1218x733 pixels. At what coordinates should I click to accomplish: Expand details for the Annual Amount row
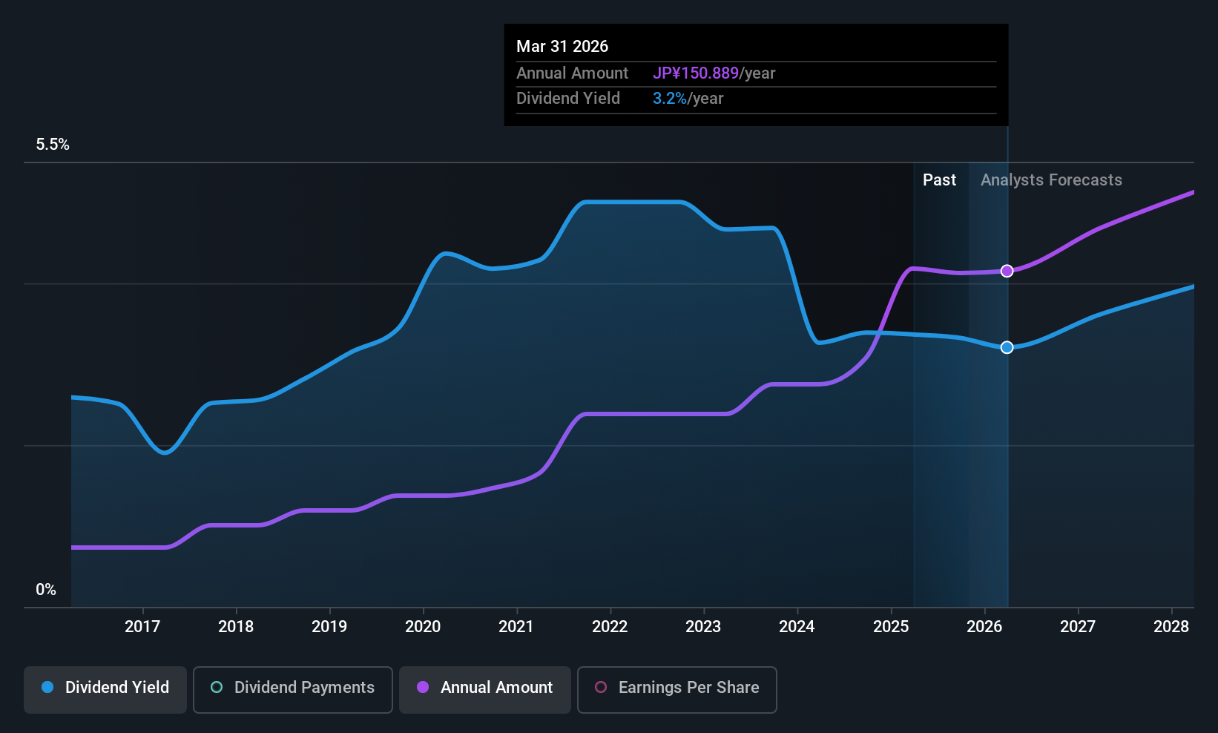pyautogui.click(x=573, y=73)
